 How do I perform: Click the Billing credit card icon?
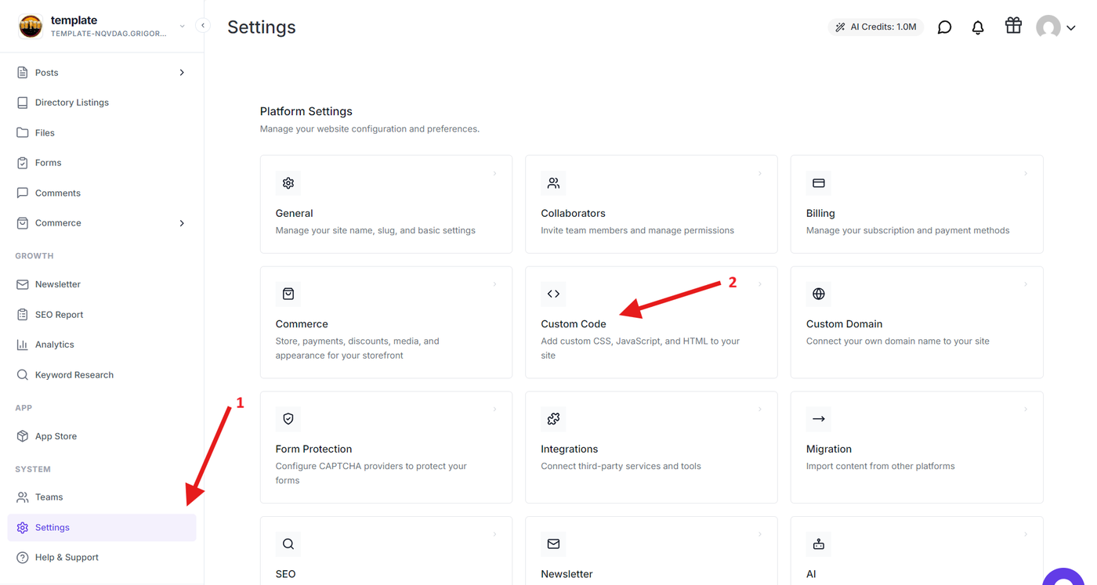[x=819, y=183]
